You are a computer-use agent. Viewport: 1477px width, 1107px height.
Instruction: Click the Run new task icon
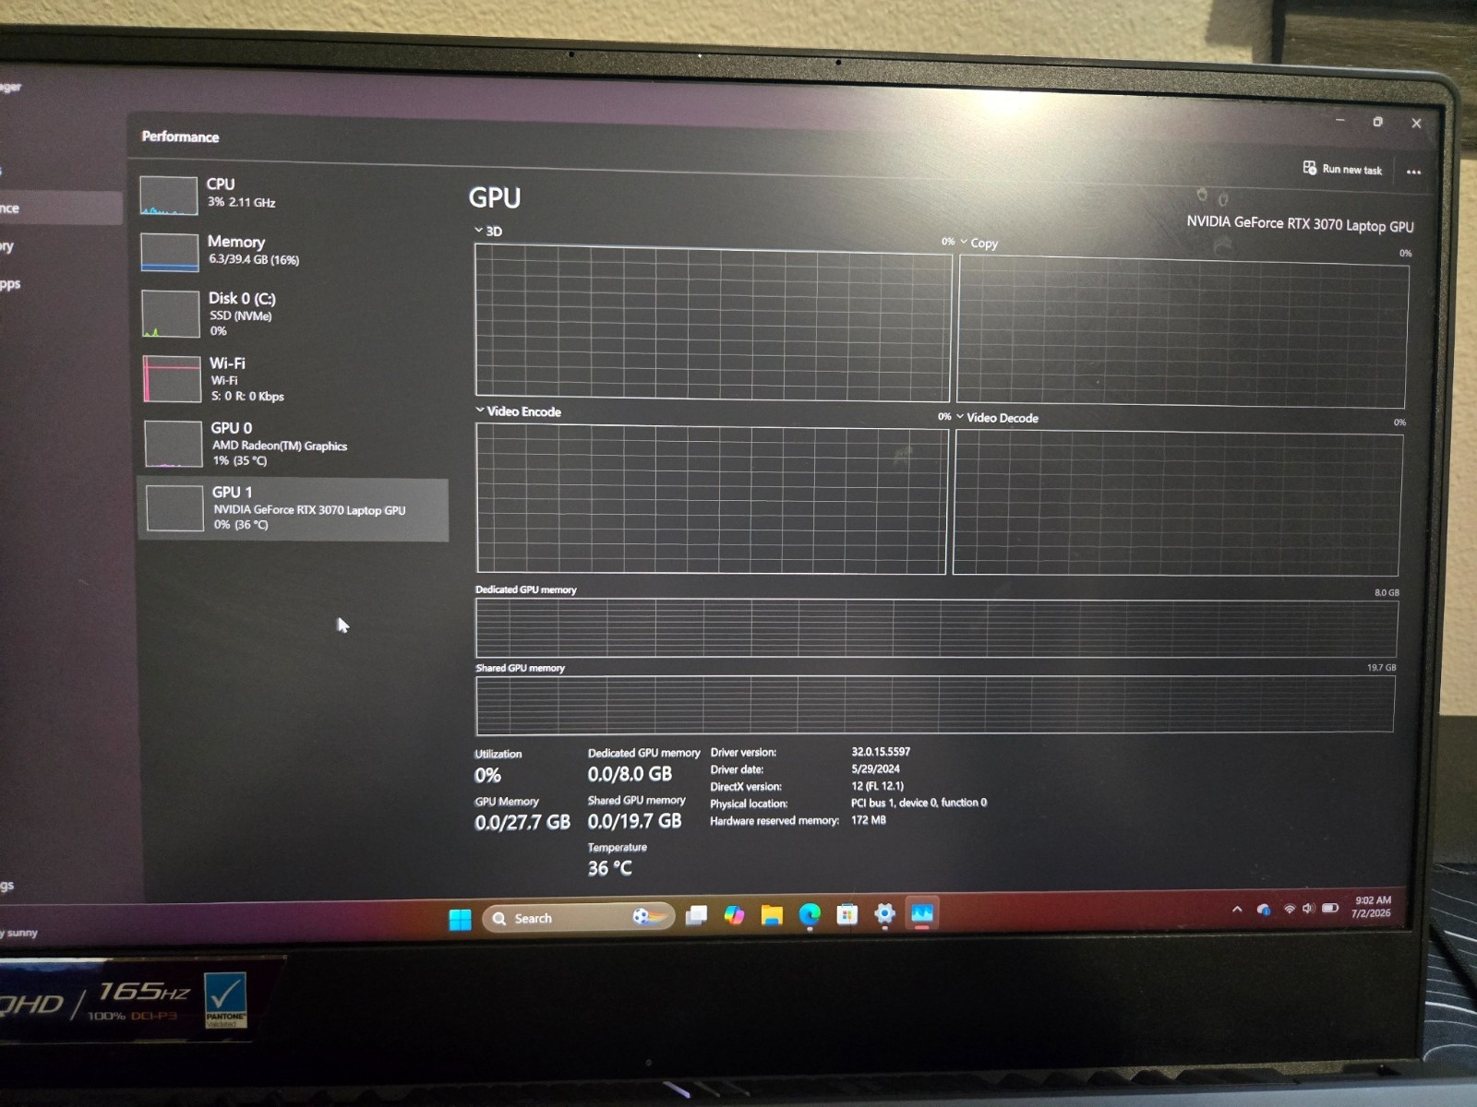point(1309,168)
